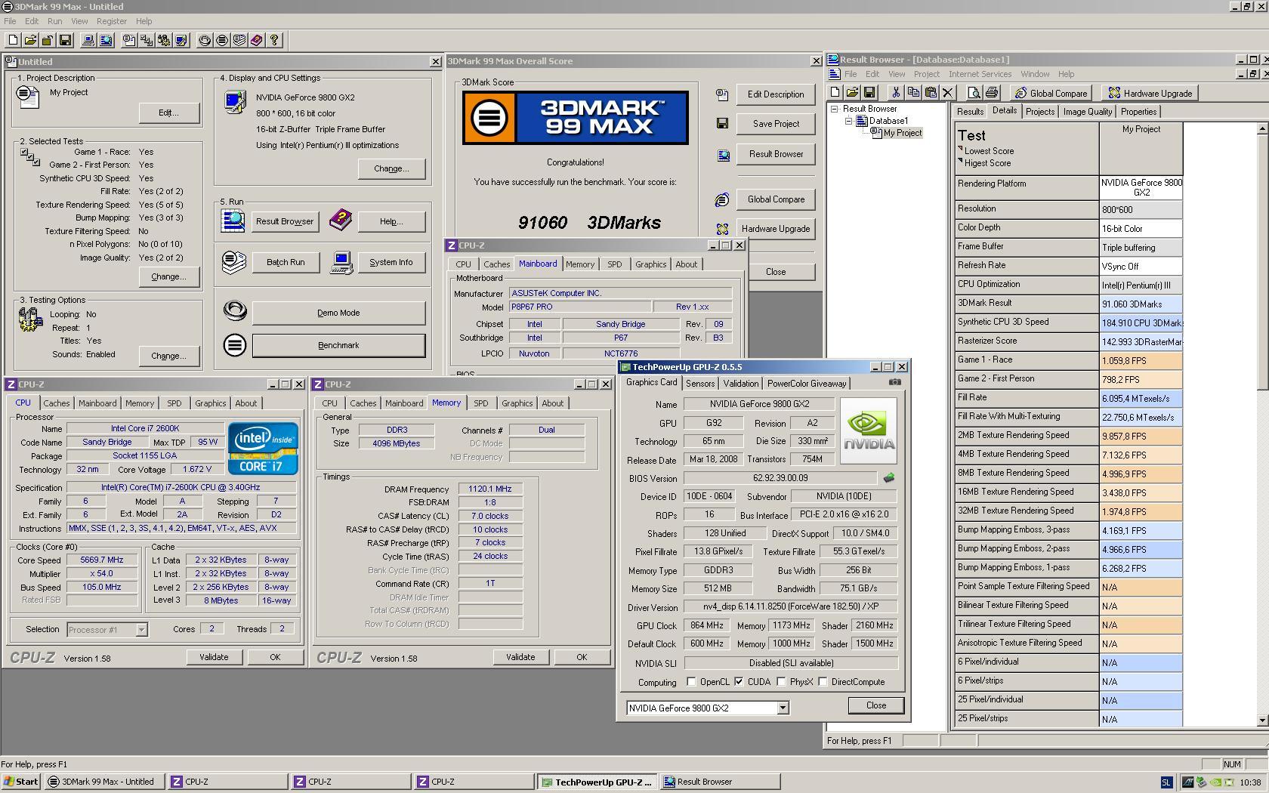The image size is (1269, 793).
Task: Click Validate in CPU-Z Memory window
Action: pos(520,657)
